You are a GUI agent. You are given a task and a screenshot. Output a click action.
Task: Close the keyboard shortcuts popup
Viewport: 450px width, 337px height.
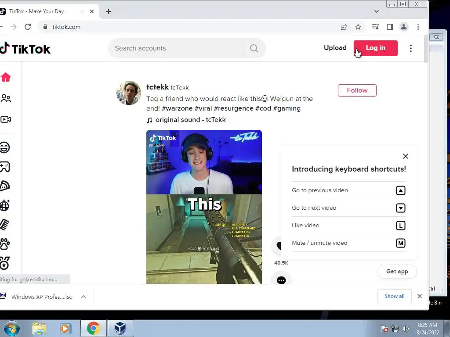click(x=405, y=156)
